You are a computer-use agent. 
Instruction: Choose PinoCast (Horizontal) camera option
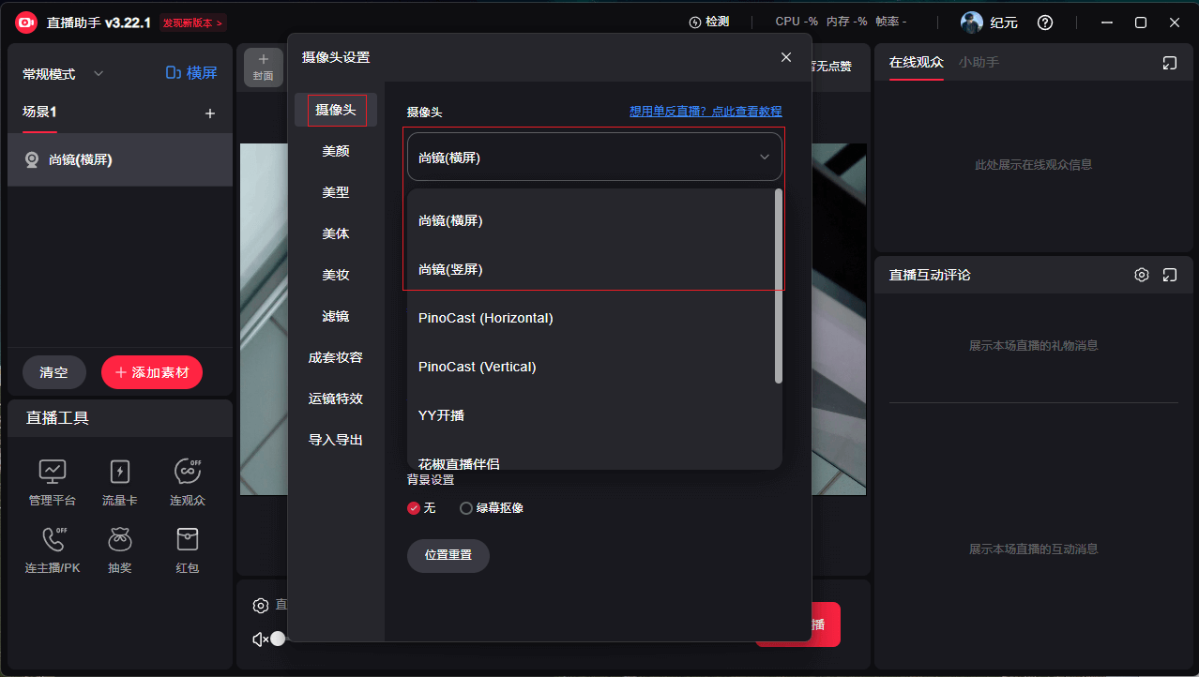591,318
